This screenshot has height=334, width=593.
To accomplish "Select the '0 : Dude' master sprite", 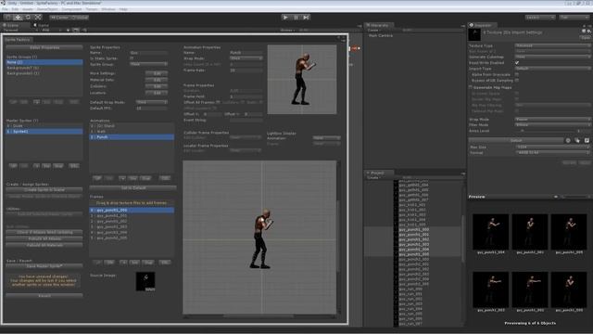I will 44,126.
